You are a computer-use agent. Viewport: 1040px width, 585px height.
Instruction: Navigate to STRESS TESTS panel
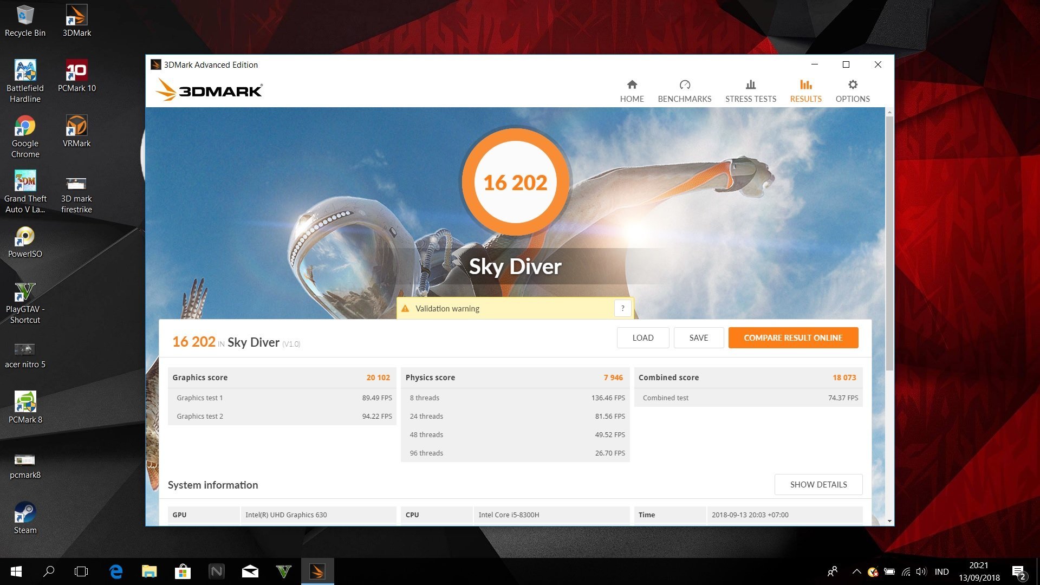pos(750,90)
